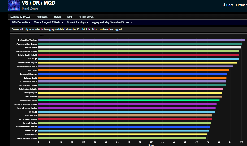Select the Windwalker Monk green bar

tap(129, 100)
